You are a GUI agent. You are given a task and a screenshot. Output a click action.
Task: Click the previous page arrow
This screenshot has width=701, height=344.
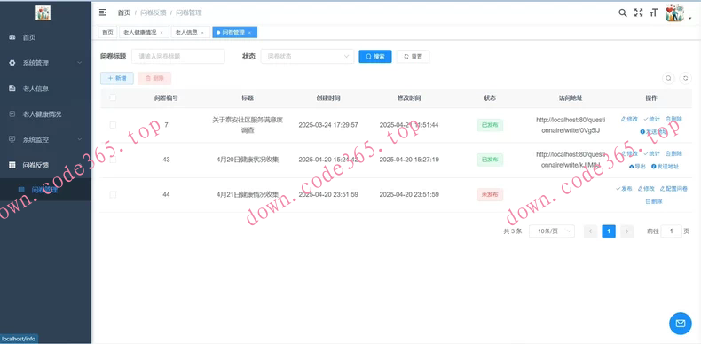coord(590,231)
